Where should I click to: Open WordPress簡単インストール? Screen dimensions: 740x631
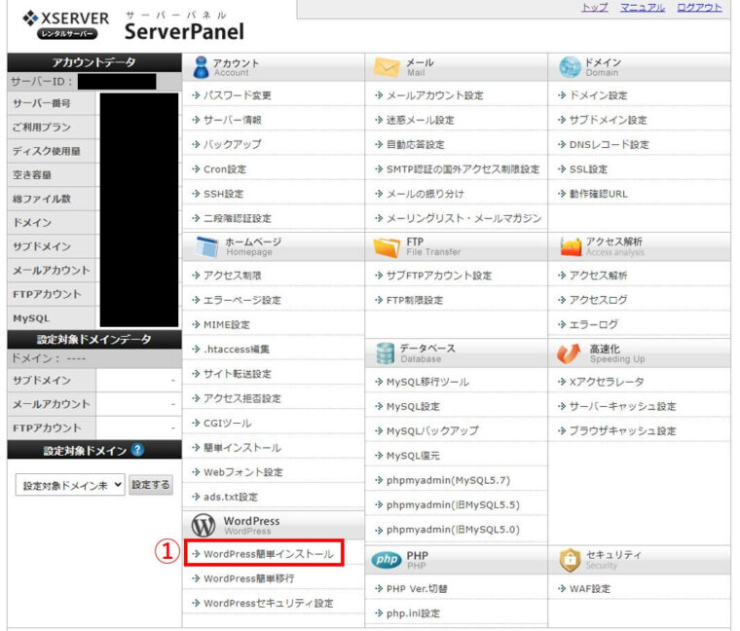(269, 554)
